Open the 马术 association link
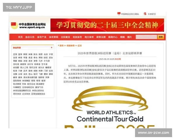This screenshot has width=175, height=140. pos(41,61)
